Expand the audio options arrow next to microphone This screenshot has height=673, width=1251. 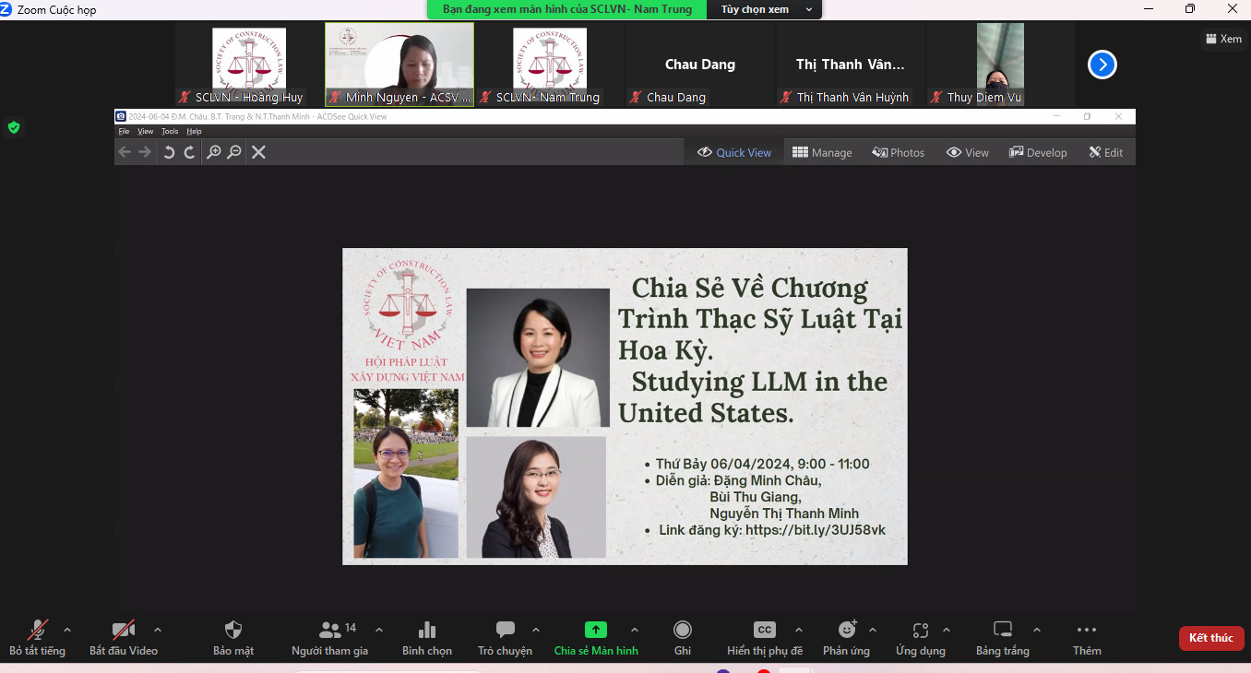[x=67, y=631]
